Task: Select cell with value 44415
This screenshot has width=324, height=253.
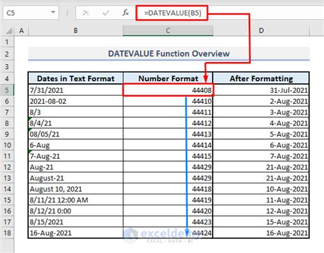Action: [168, 156]
